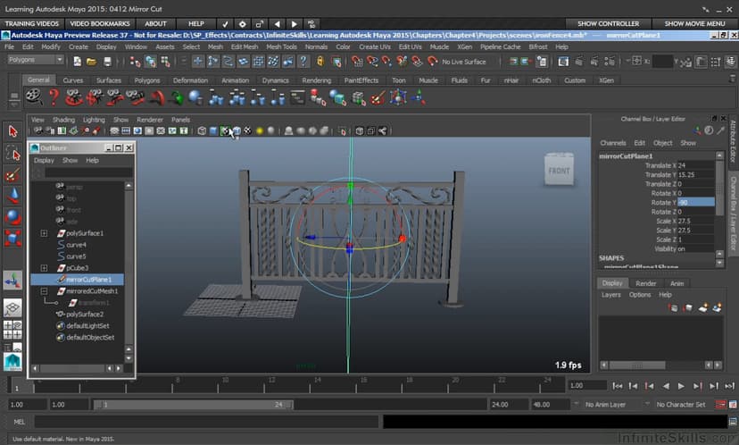Click the Attribute Editor side tab
Screen dimensions: 739x445
tap(733, 140)
